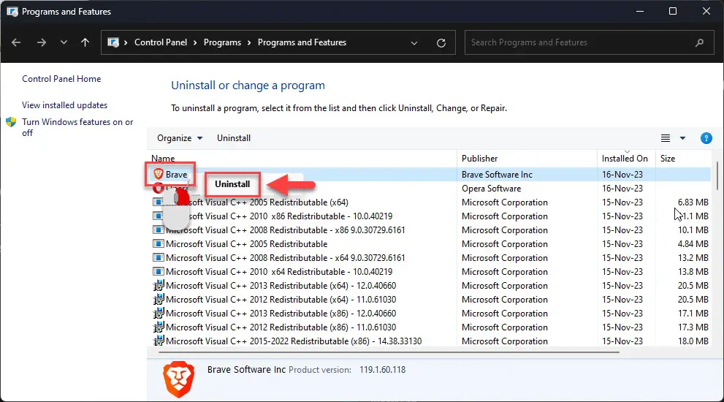Click the Control Panel address bar icon
This screenshot has width=724, height=402.
[x=113, y=42]
